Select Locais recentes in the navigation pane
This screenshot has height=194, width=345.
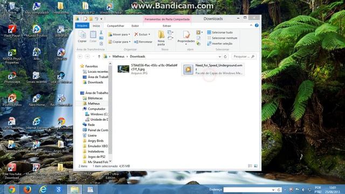(x=95, y=72)
